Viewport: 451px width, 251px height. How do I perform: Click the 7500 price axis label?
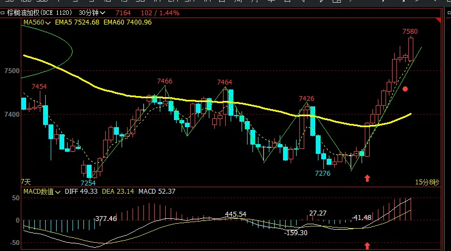(12, 71)
